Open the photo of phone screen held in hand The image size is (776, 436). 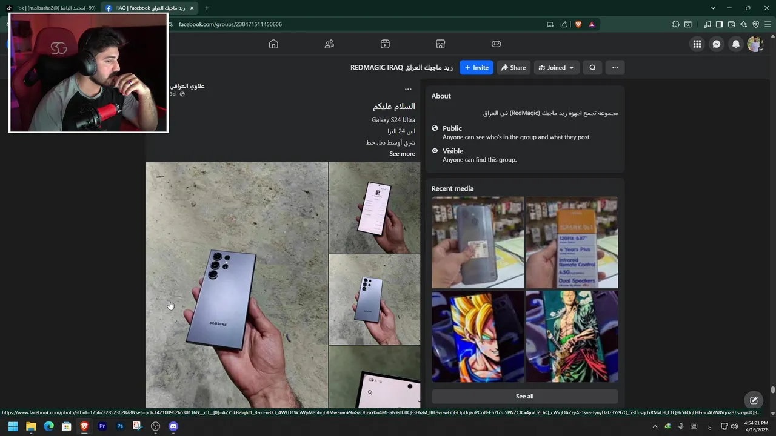(375, 208)
